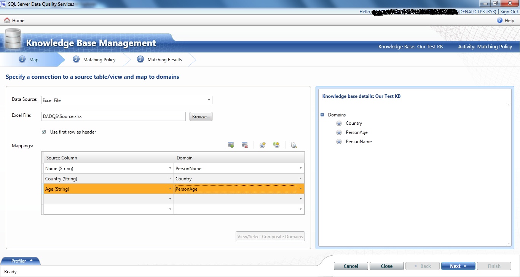Click the Sign Out link
The height and width of the screenshot is (277, 520).
point(509,12)
